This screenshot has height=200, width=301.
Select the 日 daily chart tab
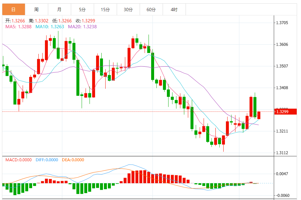point(14,10)
